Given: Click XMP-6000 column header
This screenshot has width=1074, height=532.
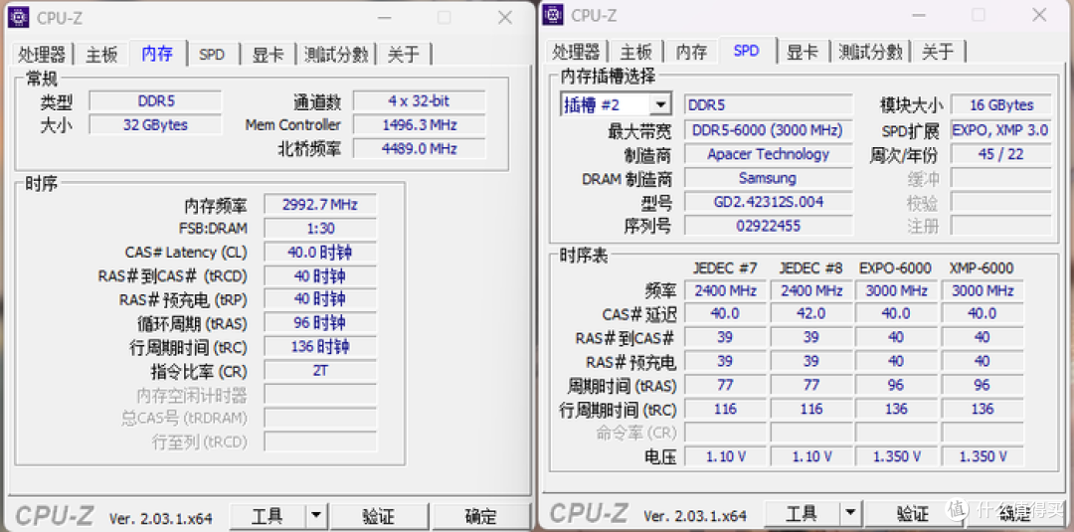Looking at the screenshot, I should [982, 267].
